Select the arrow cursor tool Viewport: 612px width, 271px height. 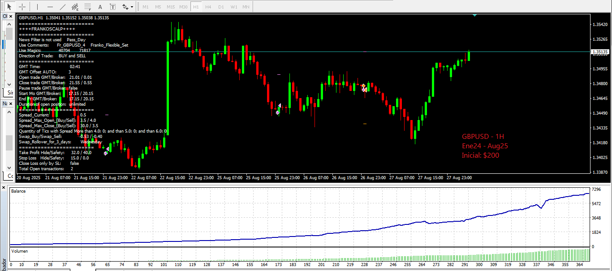coord(9,7)
